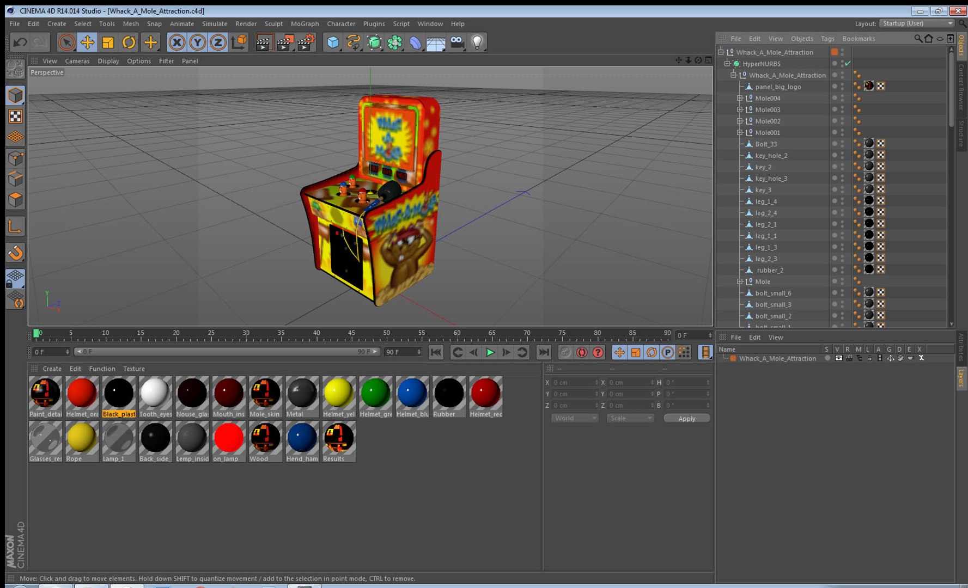Image resolution: width=968 pixels, height=588 pixels.
Task: Open the MoGraph menu
Action: pyautogui.click(x=305, y=24)
